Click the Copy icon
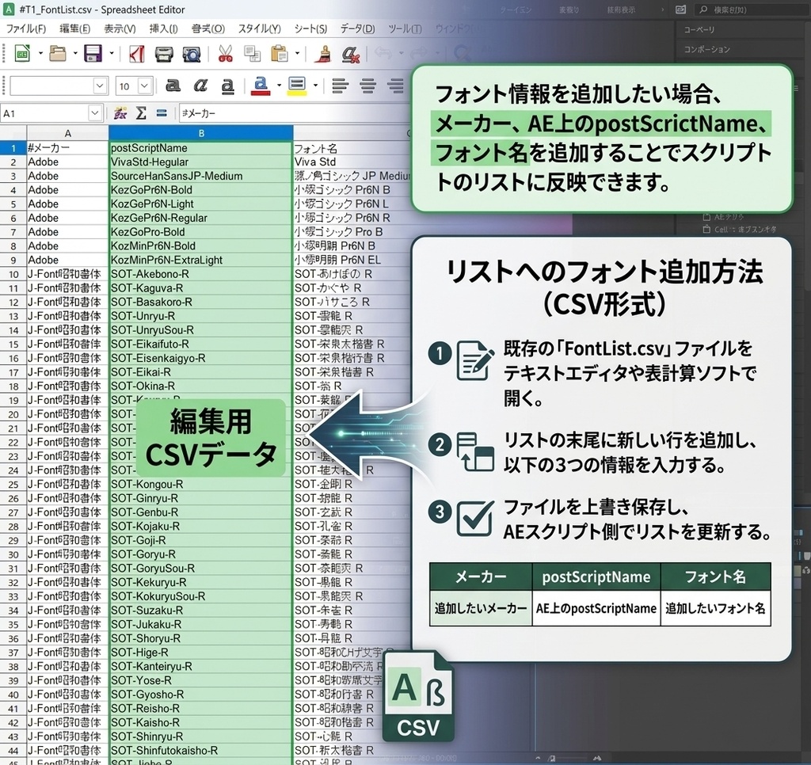The image size is (811, 765). [x=253, y=54]
